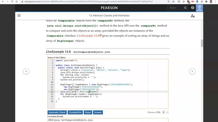218x122 pixels.
Task: Click the browser back arrow
Action: [x=3, y=1]
